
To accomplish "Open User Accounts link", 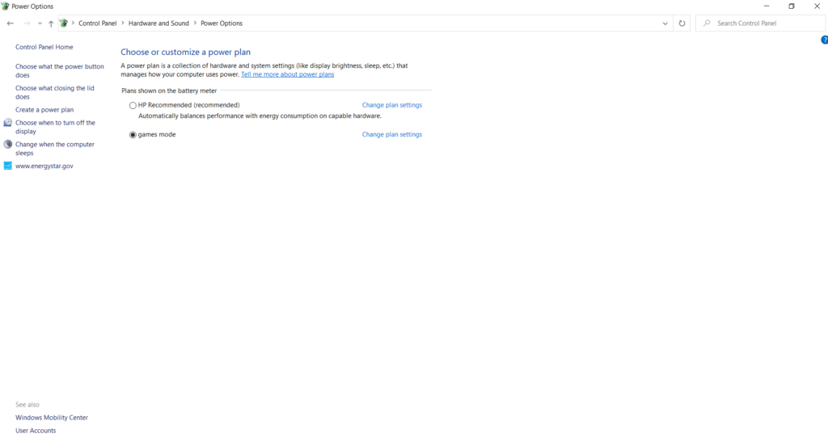I will pyautogui.click(x=36, y=431).
